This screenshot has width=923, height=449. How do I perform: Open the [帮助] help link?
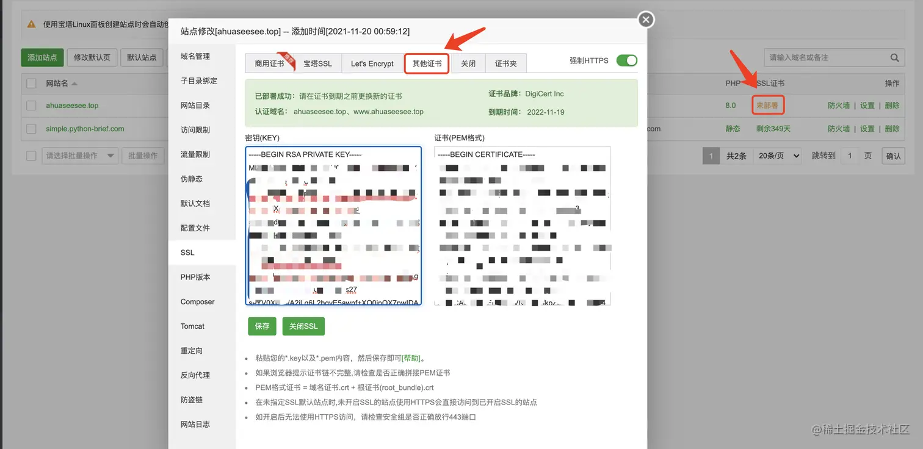[410, 358]
